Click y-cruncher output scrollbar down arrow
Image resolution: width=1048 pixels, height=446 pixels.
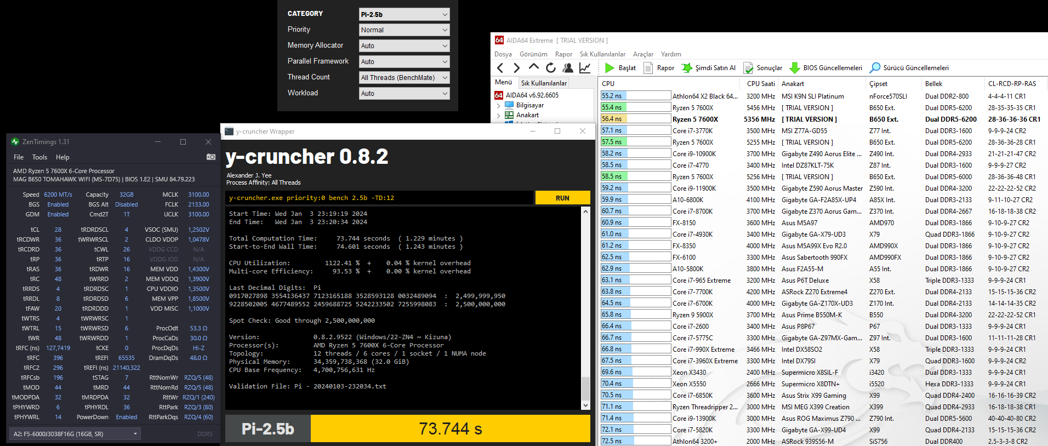click(x=585, y=405)
